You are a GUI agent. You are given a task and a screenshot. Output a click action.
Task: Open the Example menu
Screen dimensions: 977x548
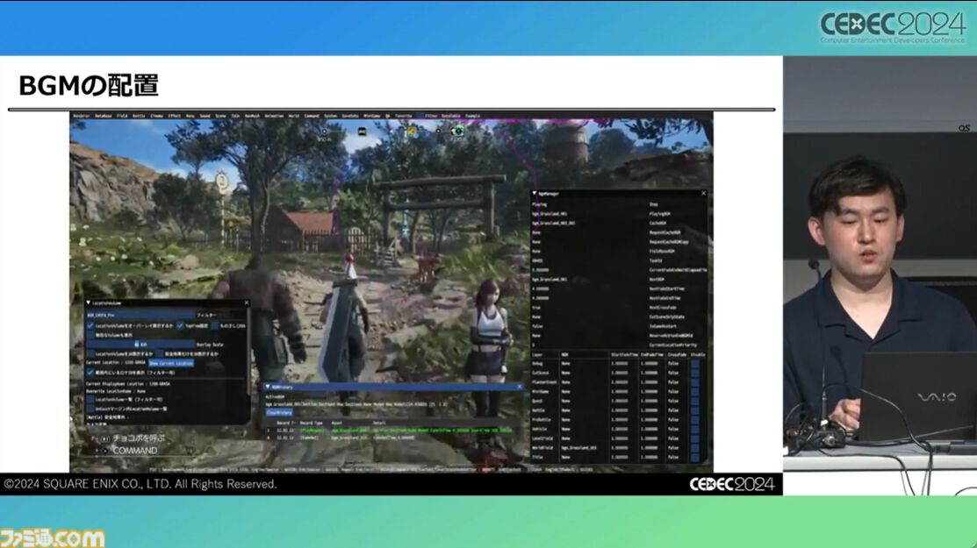coord(473,116)
